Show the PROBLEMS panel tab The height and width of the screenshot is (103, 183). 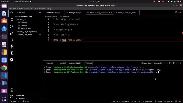pos(51,63)
